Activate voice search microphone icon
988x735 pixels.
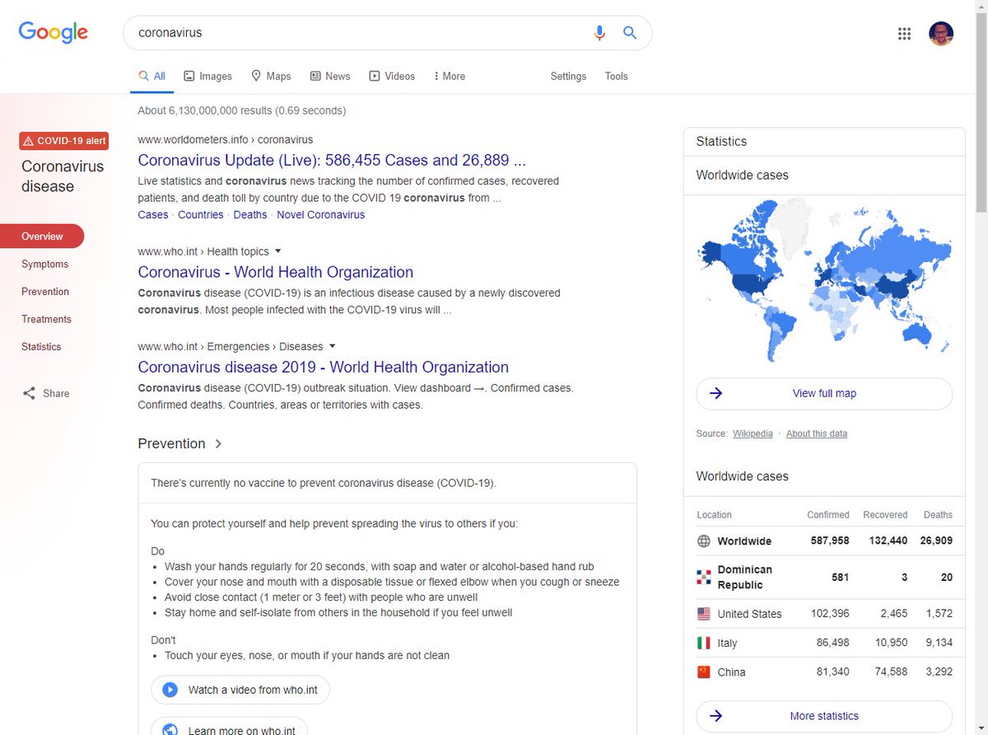click(599, 33)
